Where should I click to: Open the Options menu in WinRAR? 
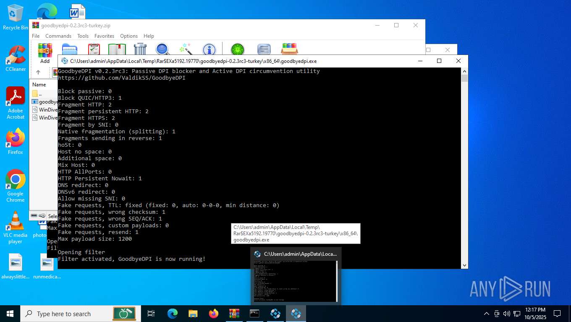pos(129,36)
